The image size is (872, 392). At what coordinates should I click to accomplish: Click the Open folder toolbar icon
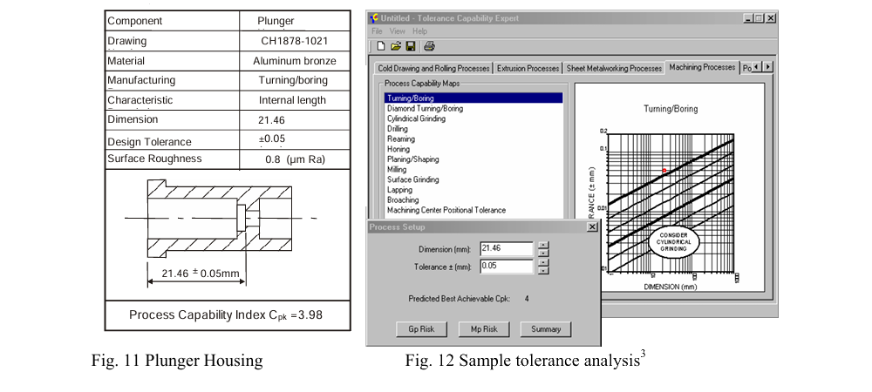[395, 46]
